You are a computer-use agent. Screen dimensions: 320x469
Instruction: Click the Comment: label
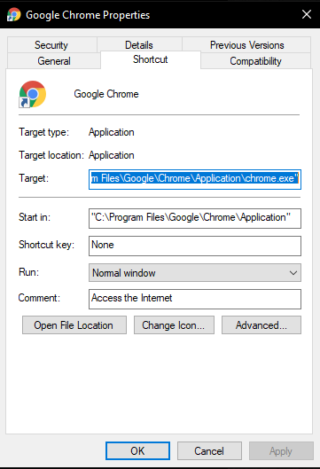pos(39,298)
